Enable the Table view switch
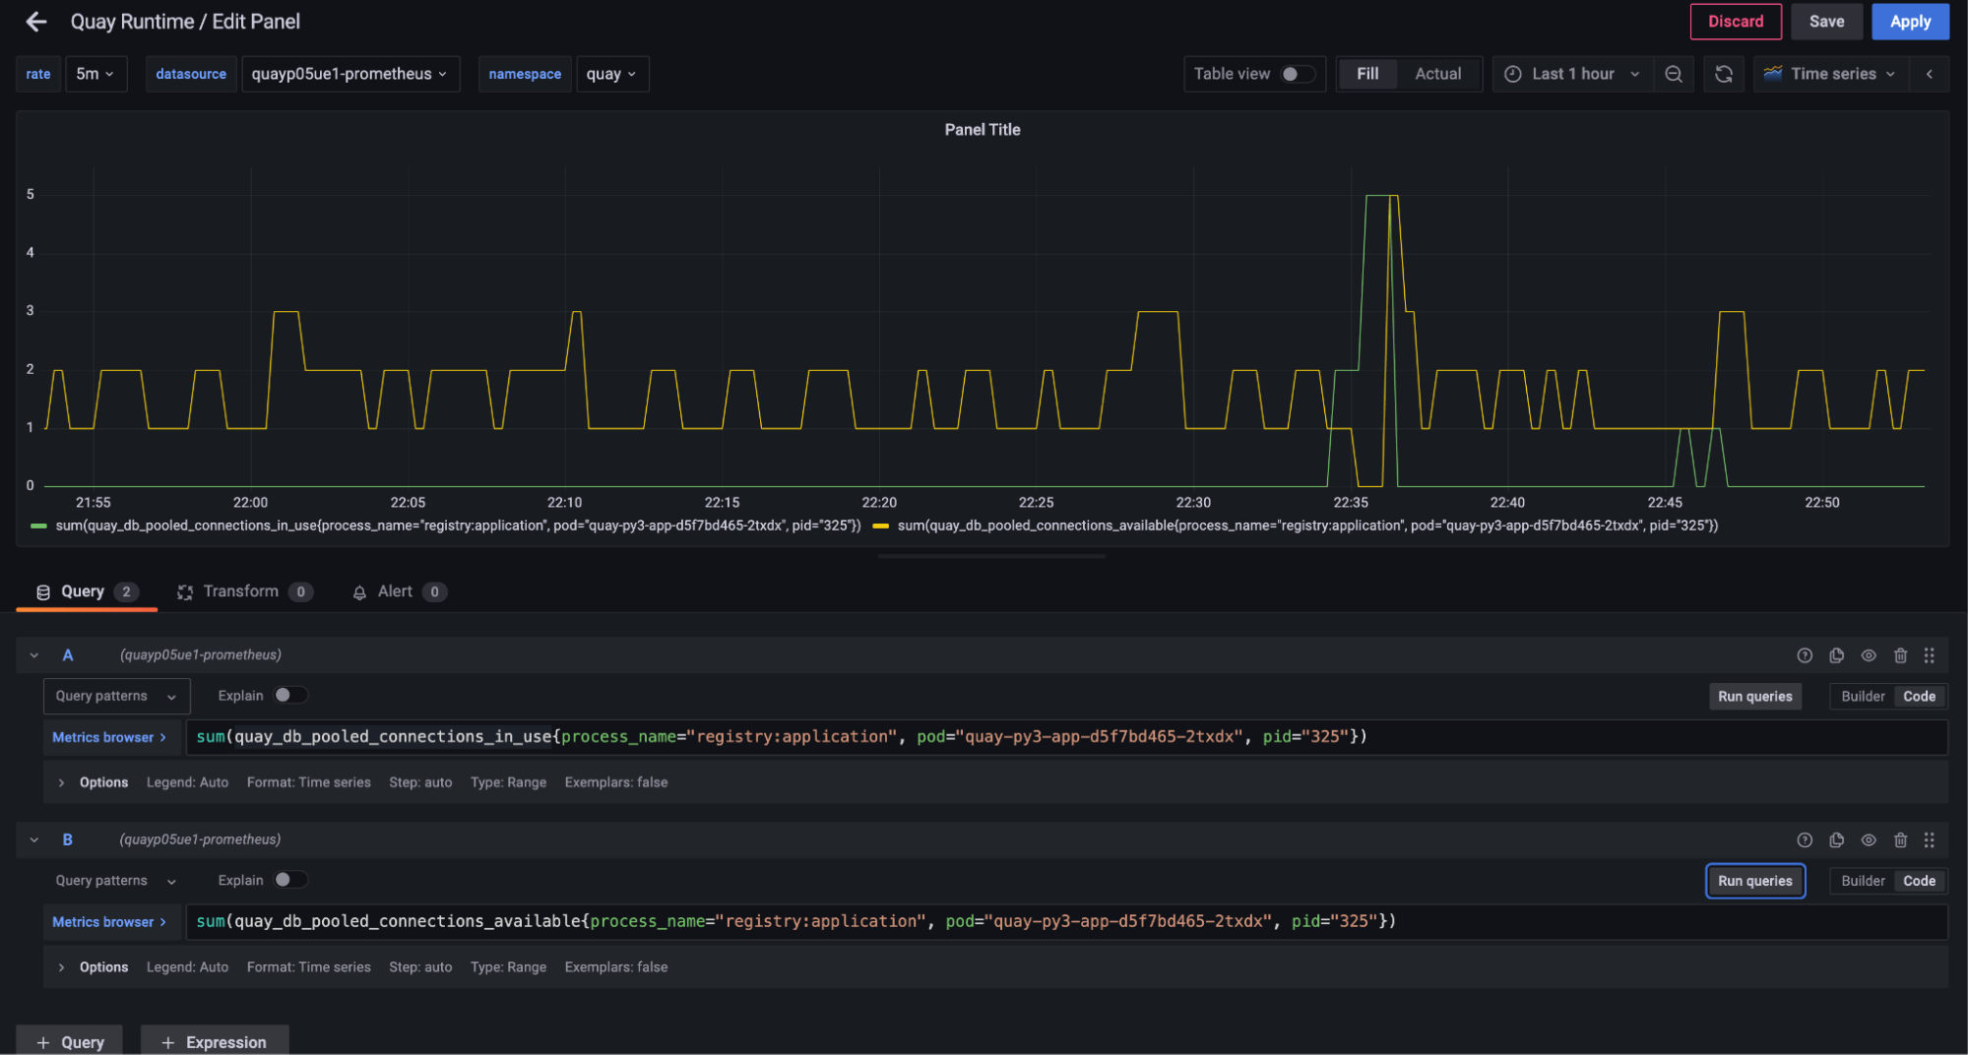 click(x=1296, y=74)
